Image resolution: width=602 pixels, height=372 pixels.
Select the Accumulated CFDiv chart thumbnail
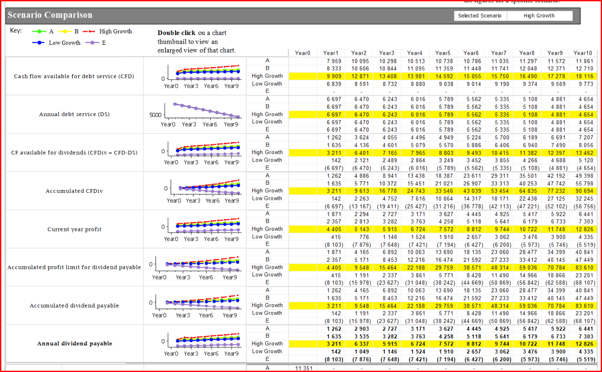(x=195, y=191)
